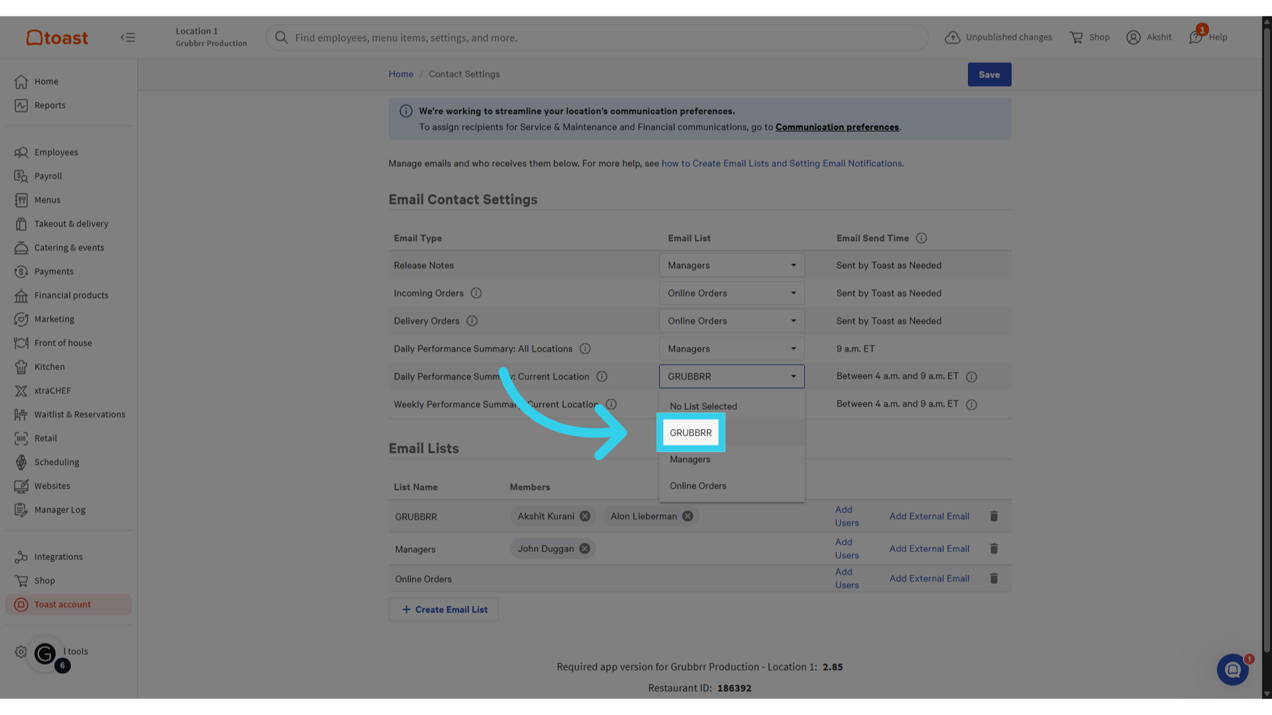Select Managers from the dropdown list
The height and width of the screenshot is (715, 1272).
(731, 459)
